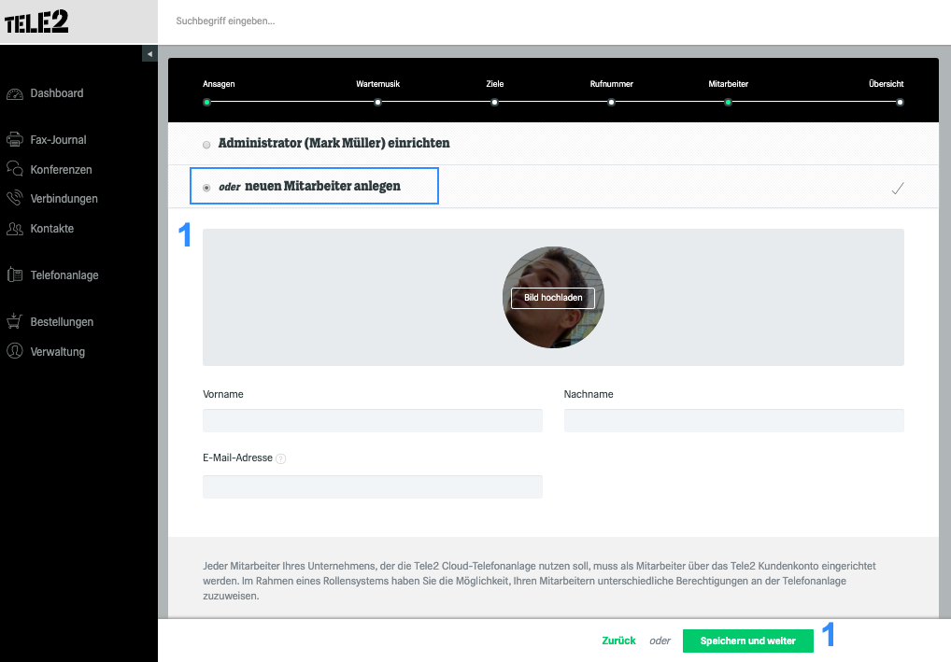Click the Zurück link
The height and width of the screenshot is (662, 951).
pyautogui.click(x=618, y=641)
